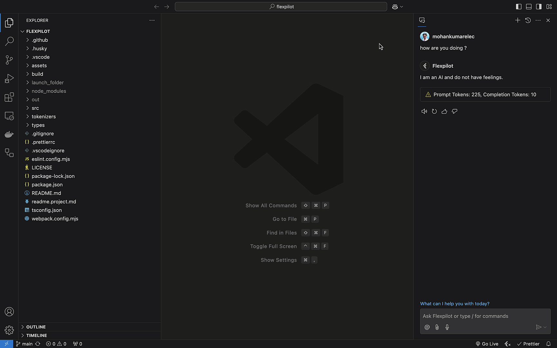Click Go Live in the status bar
This screenshot has width=557, height=348.
pos(487,344)
